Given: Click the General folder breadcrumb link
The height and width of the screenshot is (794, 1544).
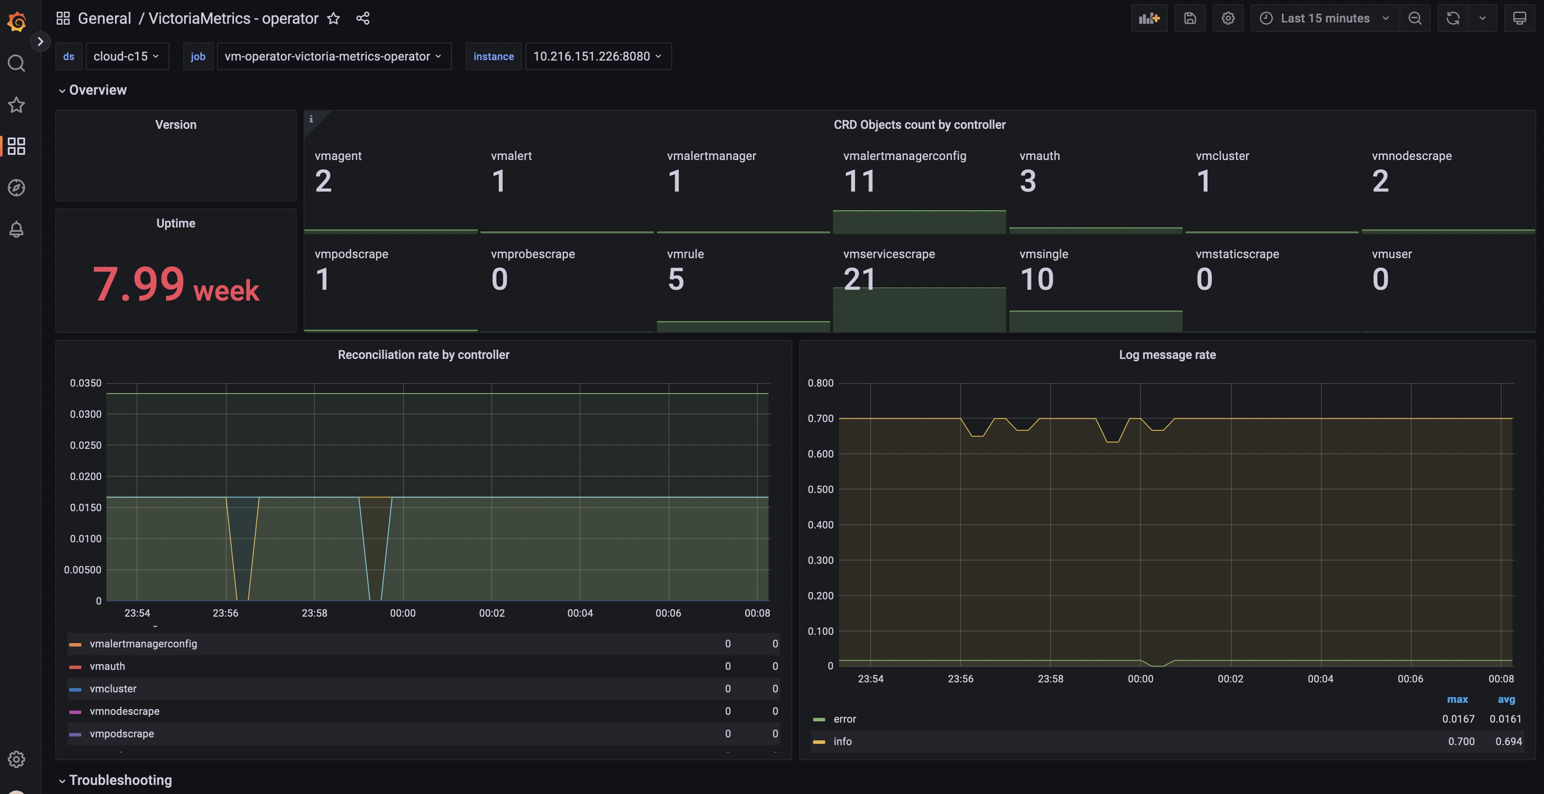Looking at the screenshot, I should pyautogui.click(x=104, y=19).
